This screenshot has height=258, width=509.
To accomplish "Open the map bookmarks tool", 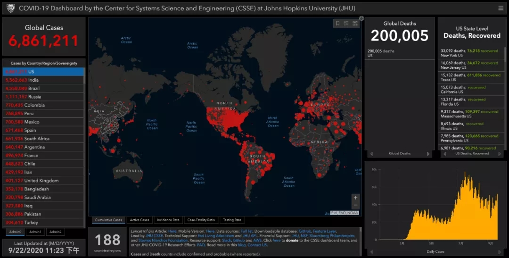I will click(x=337, y=23).
